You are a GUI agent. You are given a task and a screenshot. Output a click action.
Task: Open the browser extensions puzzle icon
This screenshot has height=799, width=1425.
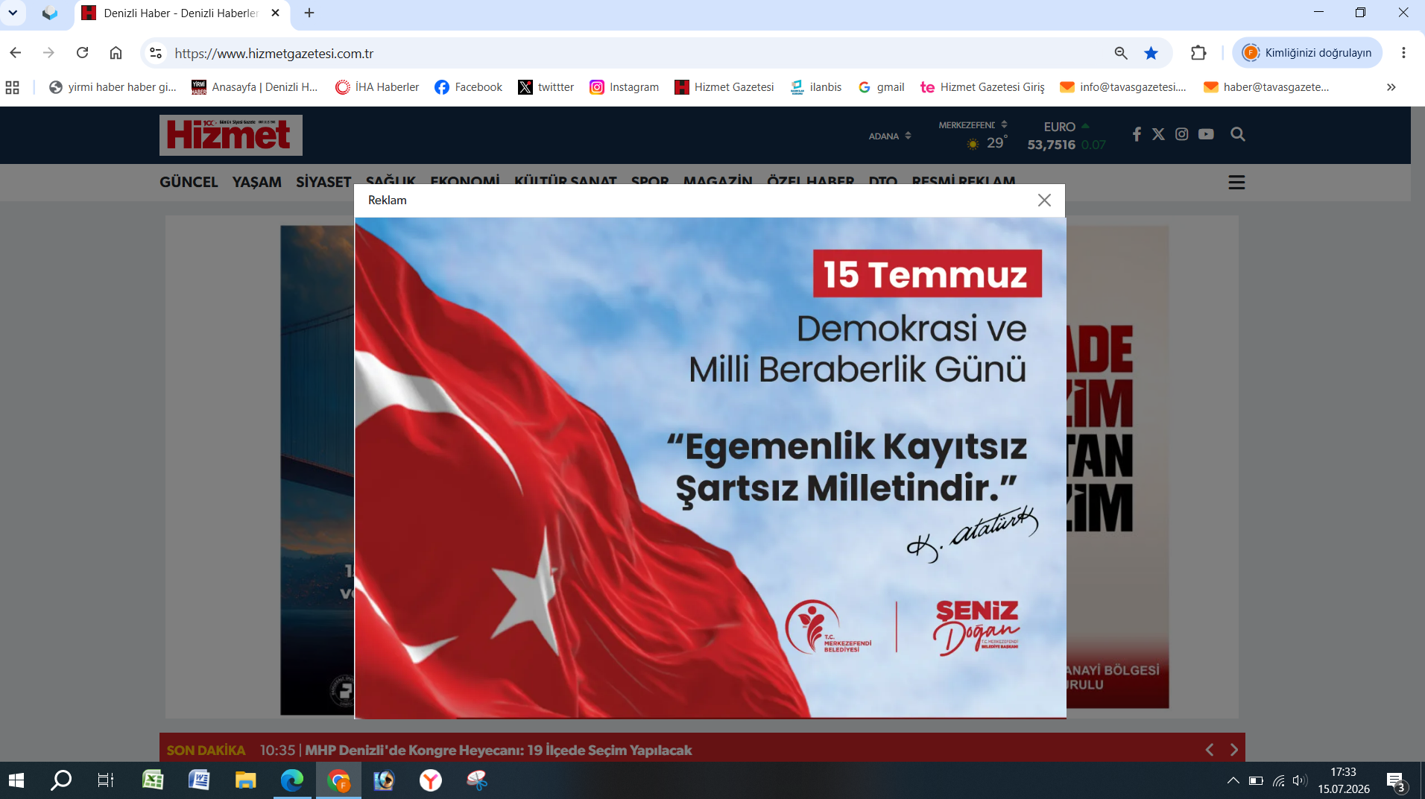pos(1198,53)
